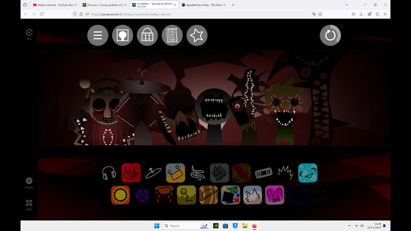Close the Speedtest by Ookla tab
The image size is (411, 231).
click(224, 5)
